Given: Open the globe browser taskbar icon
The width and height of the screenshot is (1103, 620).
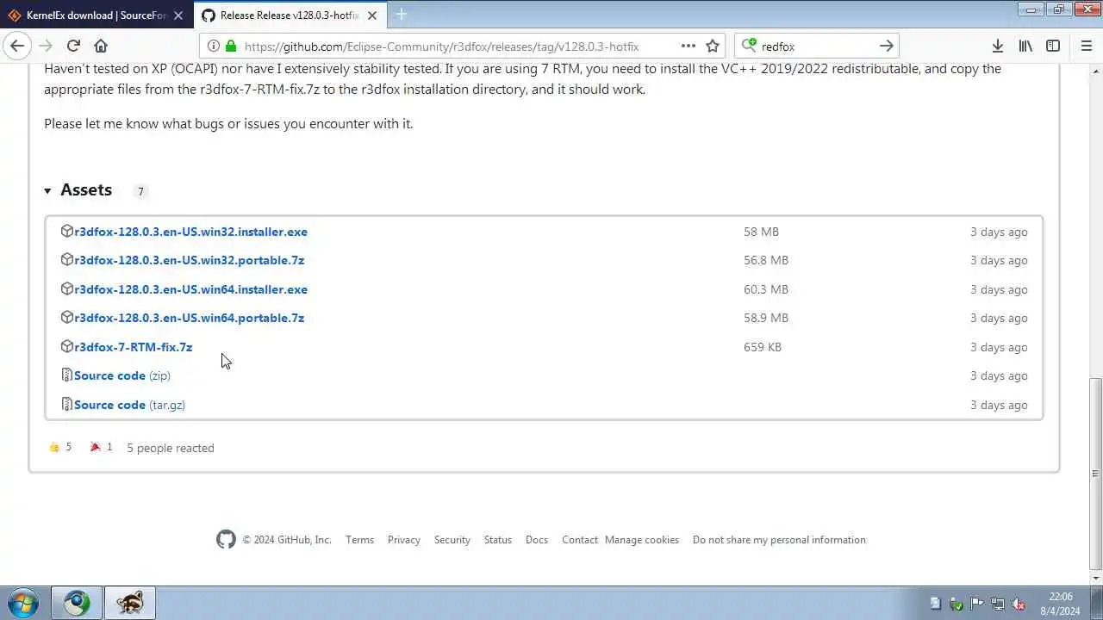Looking at the screenshot, I should pos(77,603).
